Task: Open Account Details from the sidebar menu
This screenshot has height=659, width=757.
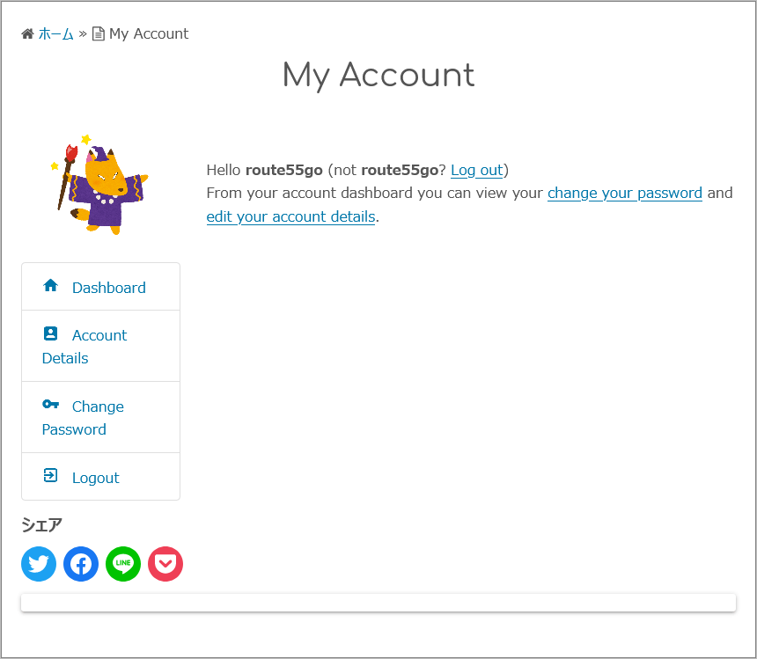Action: (x=99, y=335)
